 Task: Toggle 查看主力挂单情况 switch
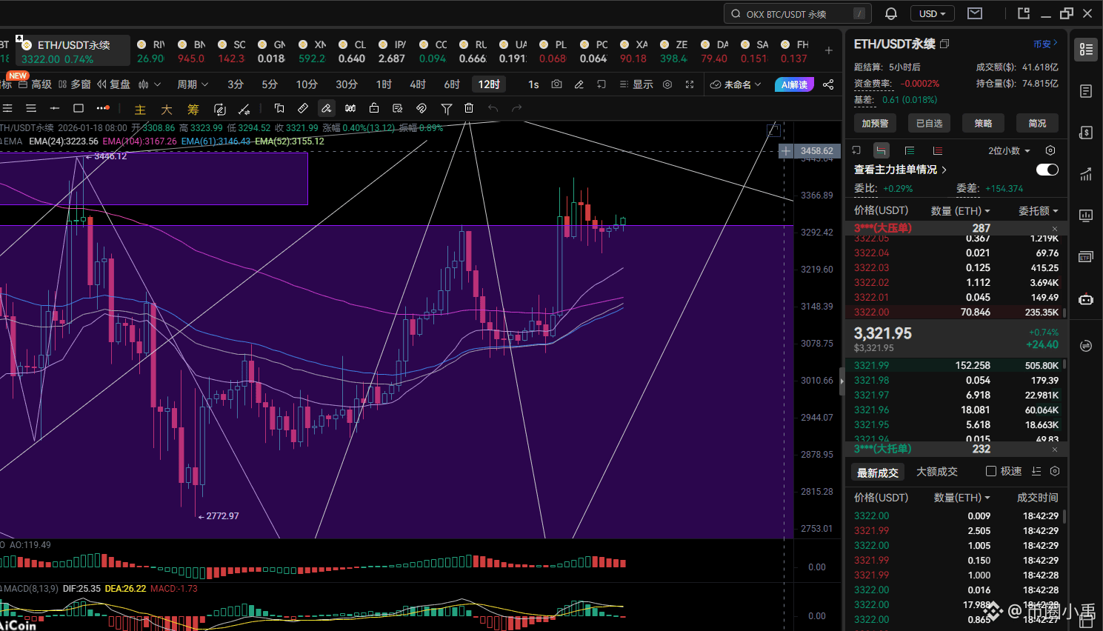click(1047, 170)
